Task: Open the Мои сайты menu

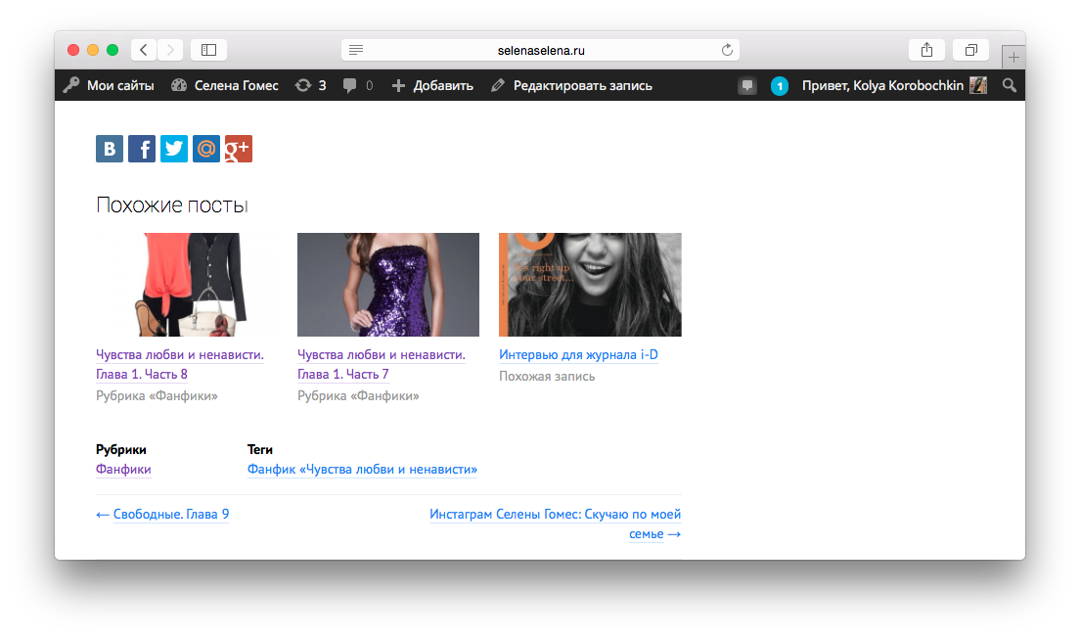Action: click(x=109, y=86)
